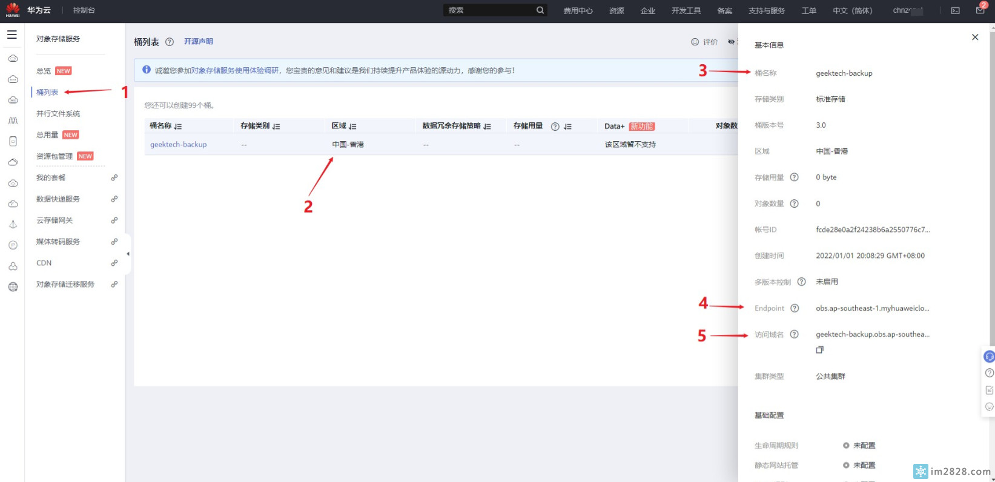Image resolution: width=995 pixels, height=482 pixels.
Task: Click the 中国-香港 region table cell
Action: (348, 144)
